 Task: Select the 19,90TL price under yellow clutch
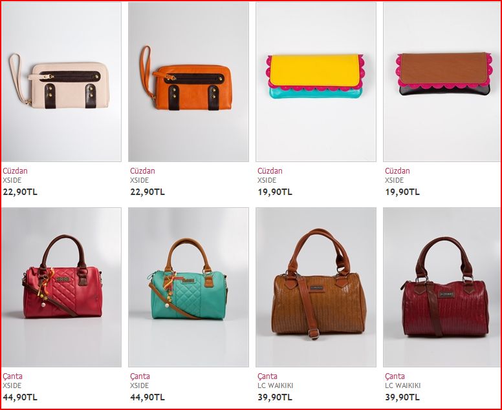275,192
